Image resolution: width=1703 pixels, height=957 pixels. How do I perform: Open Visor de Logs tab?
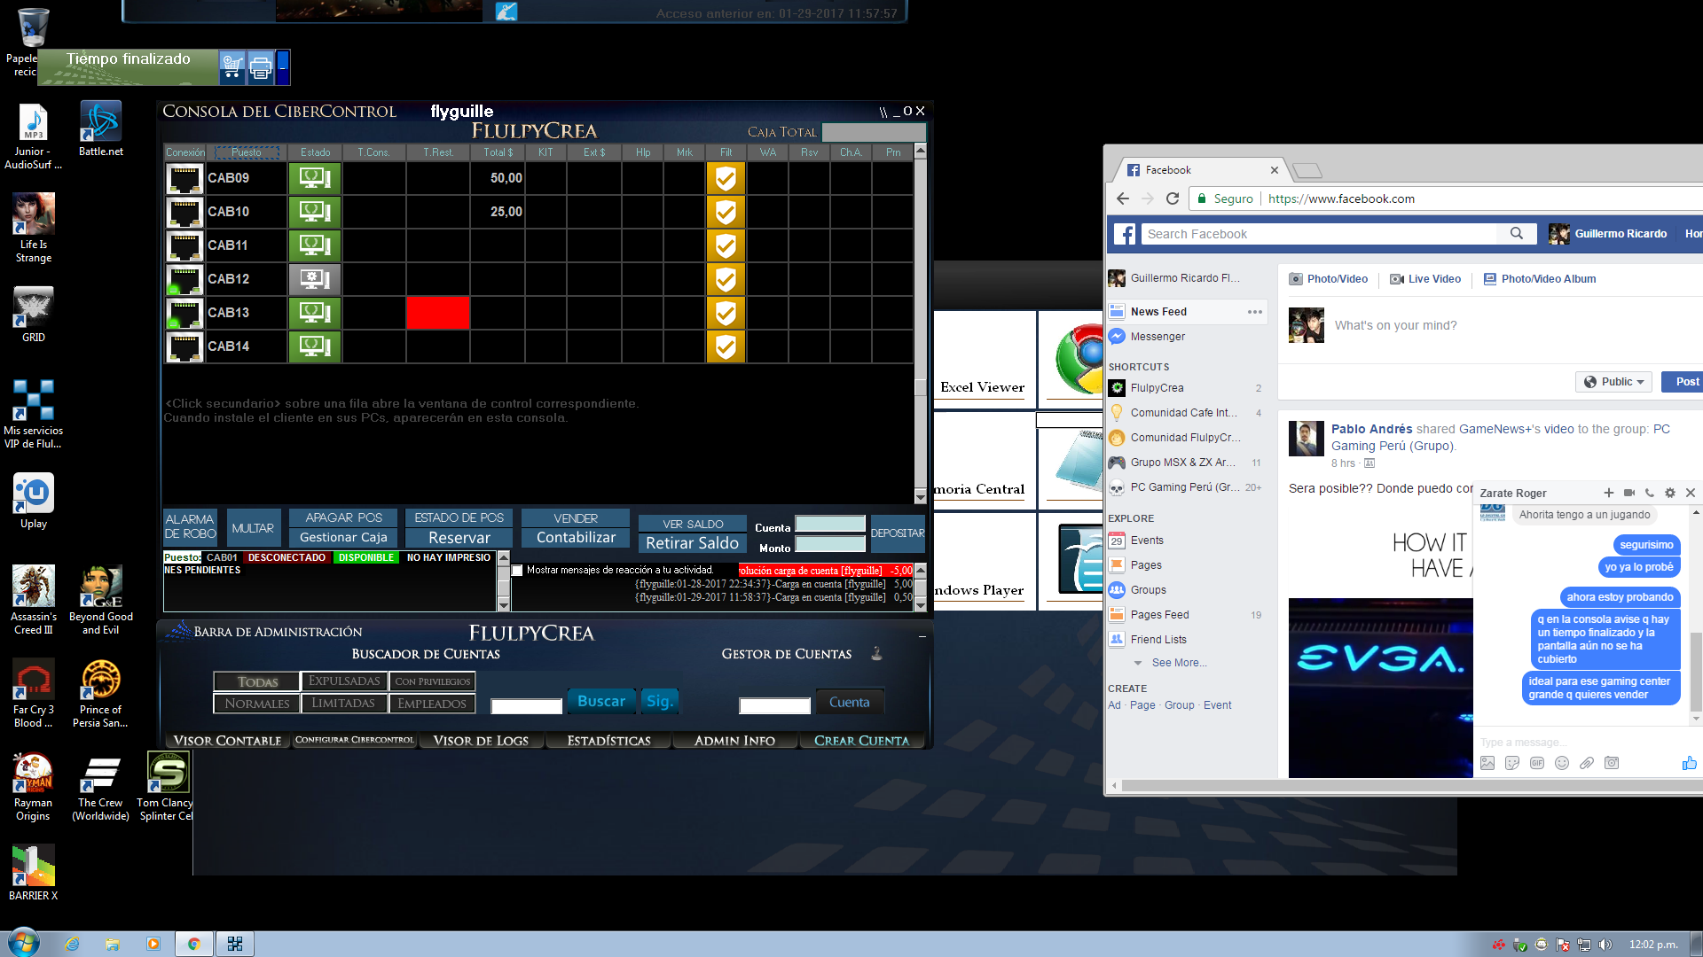481,741
